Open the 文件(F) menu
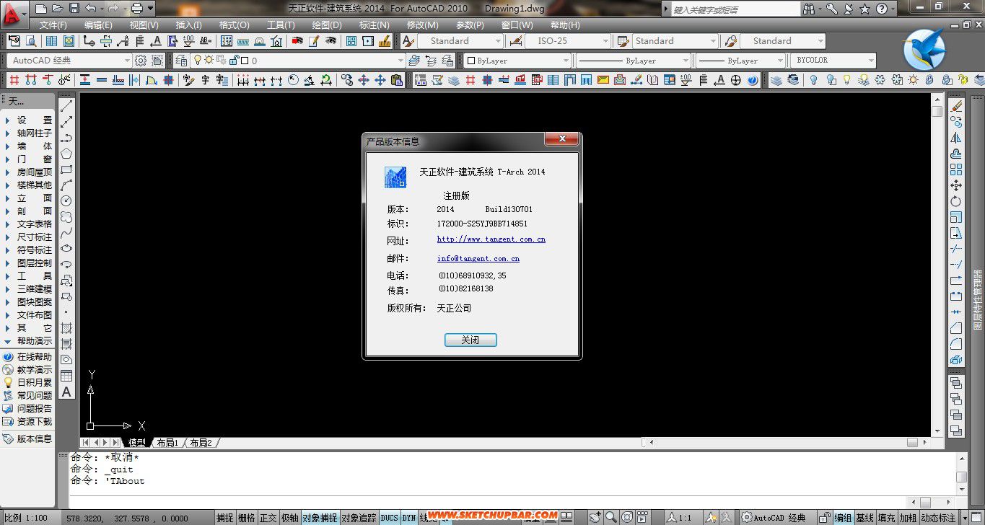The image size is (985, 525). coord(53,25)
